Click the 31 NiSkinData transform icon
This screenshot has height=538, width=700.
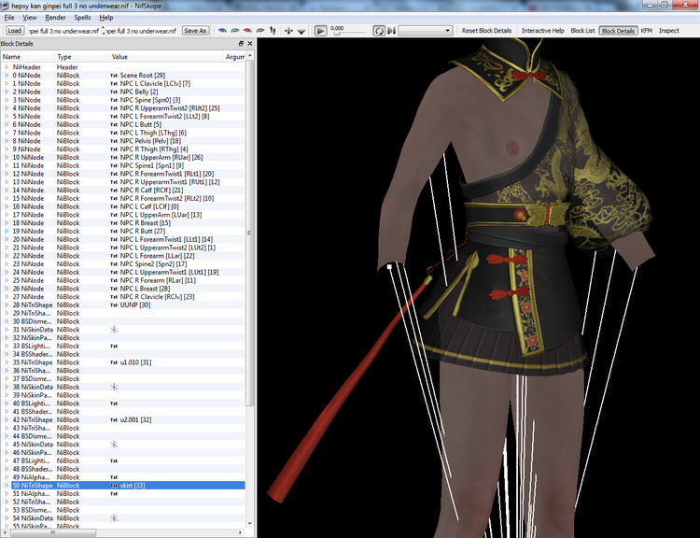(114, 330)
